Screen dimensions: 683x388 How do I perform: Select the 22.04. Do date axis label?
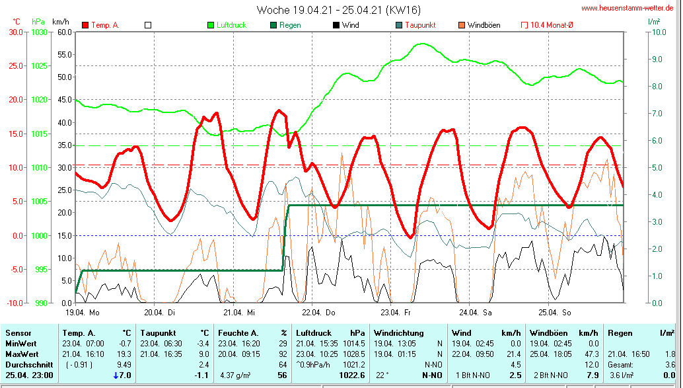(319, 313)
